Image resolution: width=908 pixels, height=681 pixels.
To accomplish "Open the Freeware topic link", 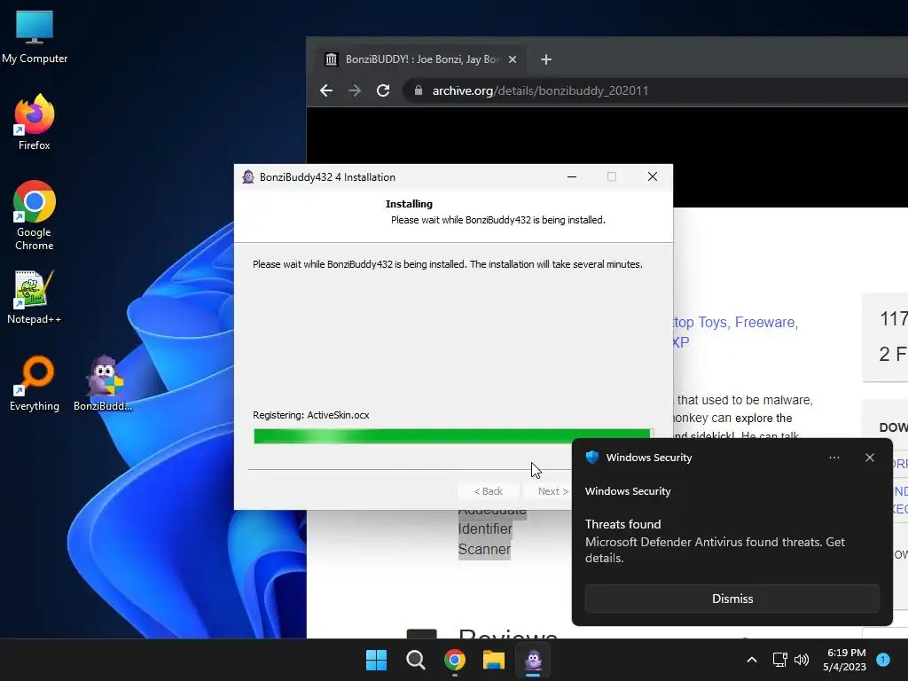I will tap(766, 322).
